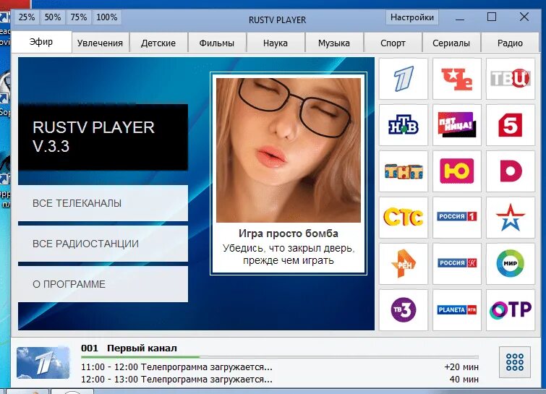Choose the СТС channel icon

click(404, 218)
